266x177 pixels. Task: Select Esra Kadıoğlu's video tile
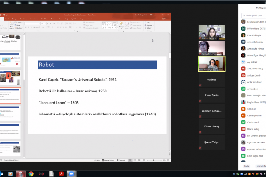click(x=211, y=64)
